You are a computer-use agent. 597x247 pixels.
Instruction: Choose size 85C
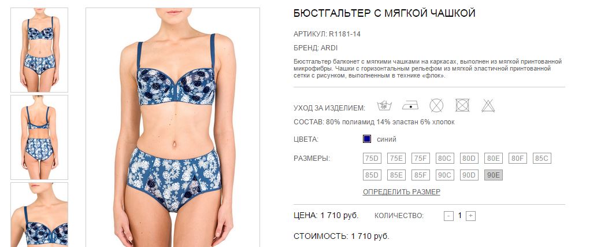(542, 158)
